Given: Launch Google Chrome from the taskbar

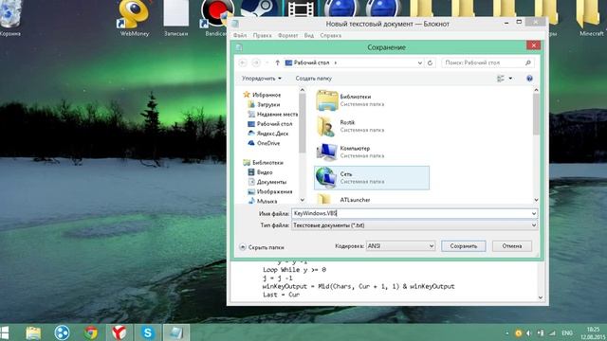Looking at the screenshot, I should click(91, 332).
